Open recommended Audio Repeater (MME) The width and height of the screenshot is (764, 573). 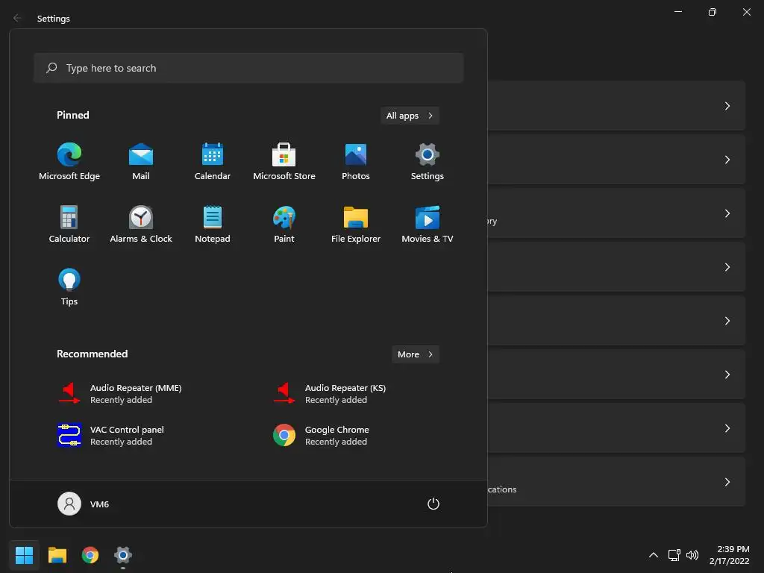(119, 394)
